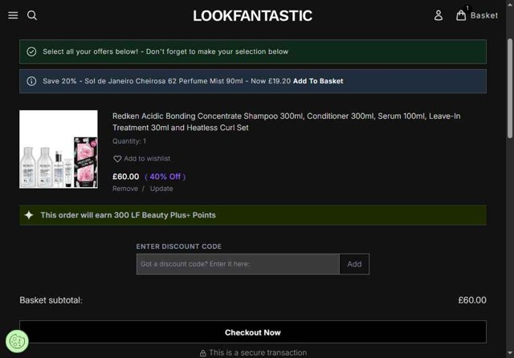
Task: Open the hamburger navigation menu
Action: (13, 15)
